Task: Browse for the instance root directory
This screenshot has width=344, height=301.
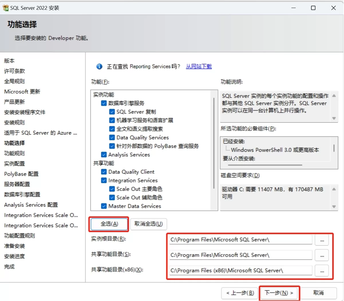Action: tap(322, 240)
